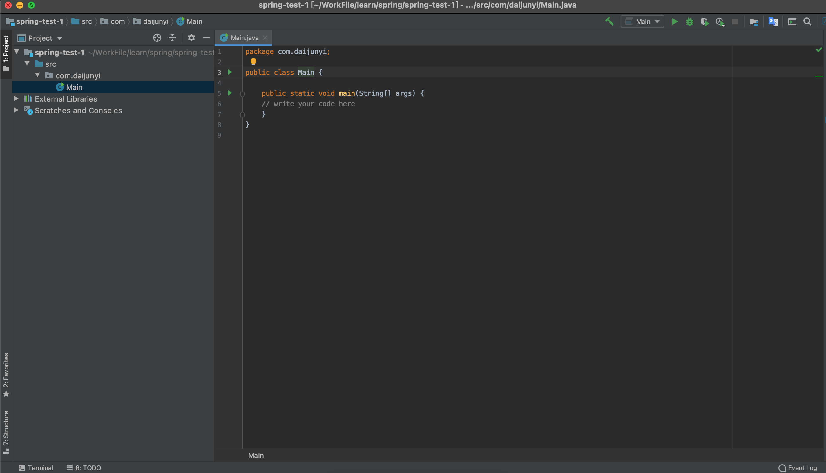Fold the main method at line 5
Image resolution: width=826 pixels, height=473 pixels.
click(x=242, y=94)
